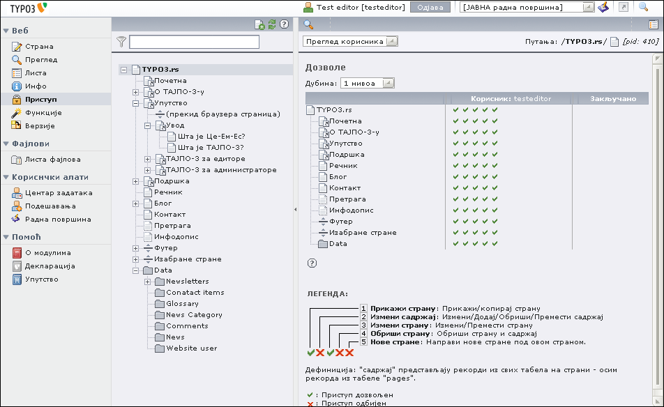Collapse the Увод tree node
Screen dimensions: 664x407
147,125
